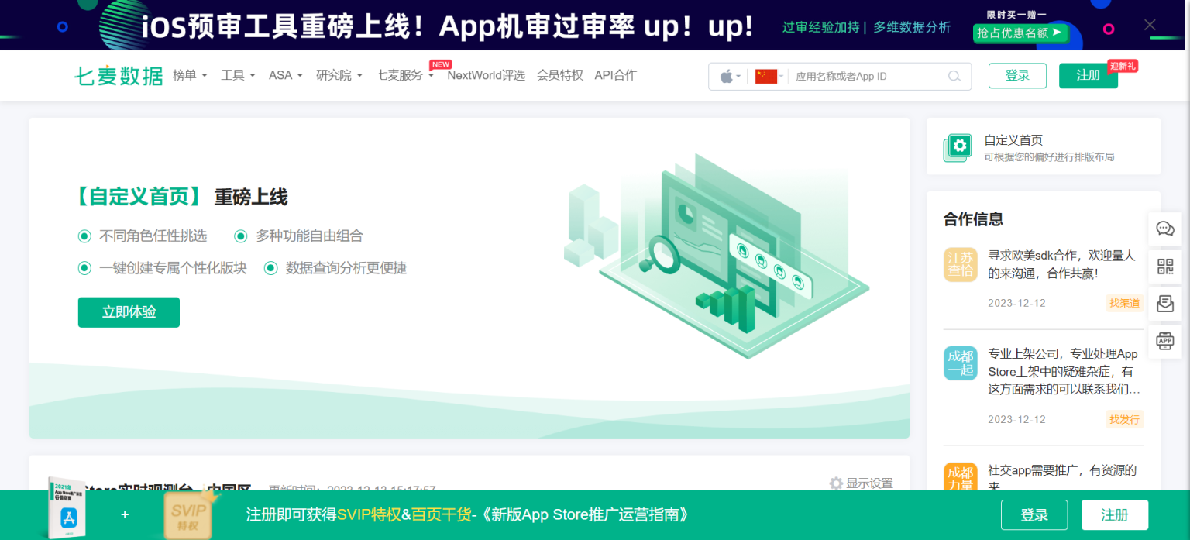
Task: Open the email subscription sidebar icon
Action: 1164,303
